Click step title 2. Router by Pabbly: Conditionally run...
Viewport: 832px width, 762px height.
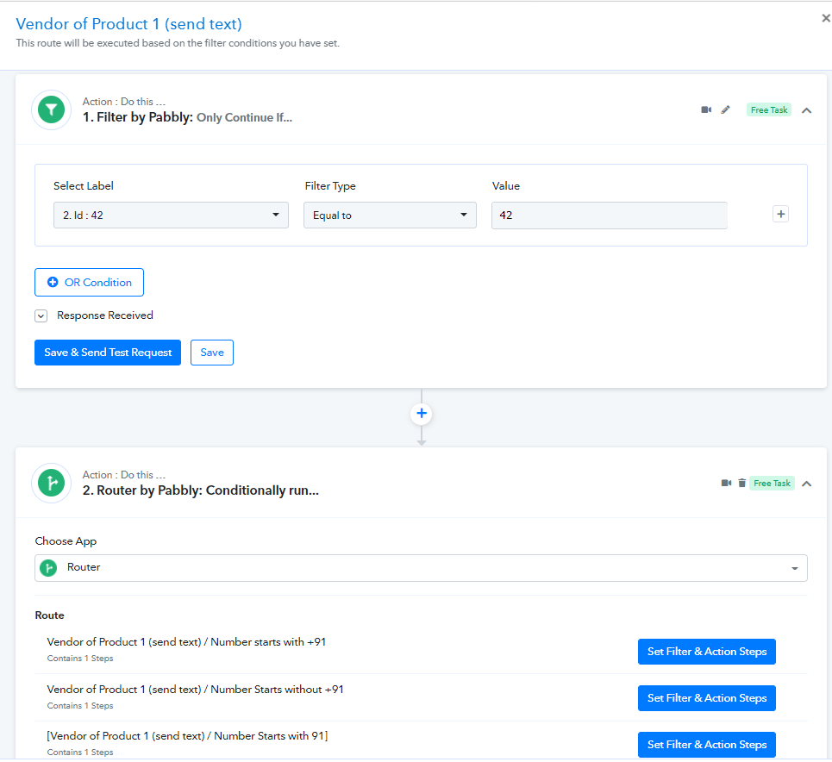[x=201, y=490]
